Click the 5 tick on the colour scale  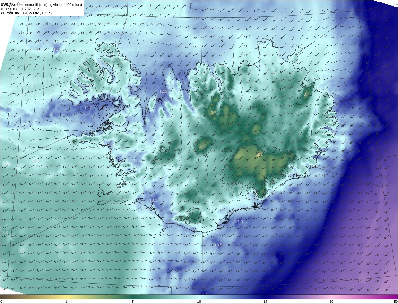pyautogui.click(x=133, y=302)
